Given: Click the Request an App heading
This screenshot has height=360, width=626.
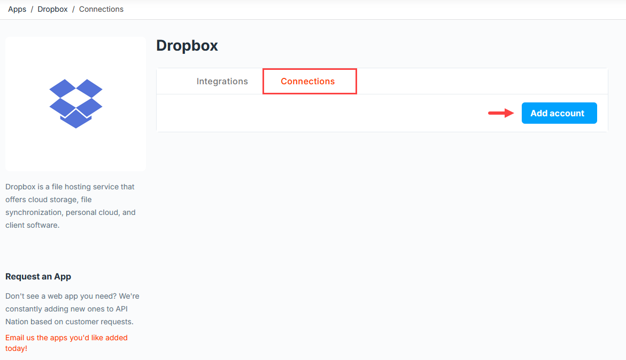Looking at the screenshot, I should coord(38,276).
